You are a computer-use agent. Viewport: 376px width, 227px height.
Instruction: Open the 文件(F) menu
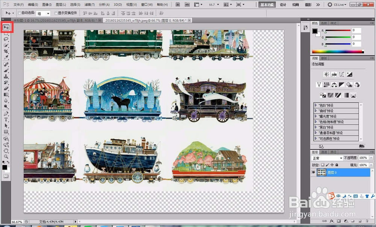[18, 5]
